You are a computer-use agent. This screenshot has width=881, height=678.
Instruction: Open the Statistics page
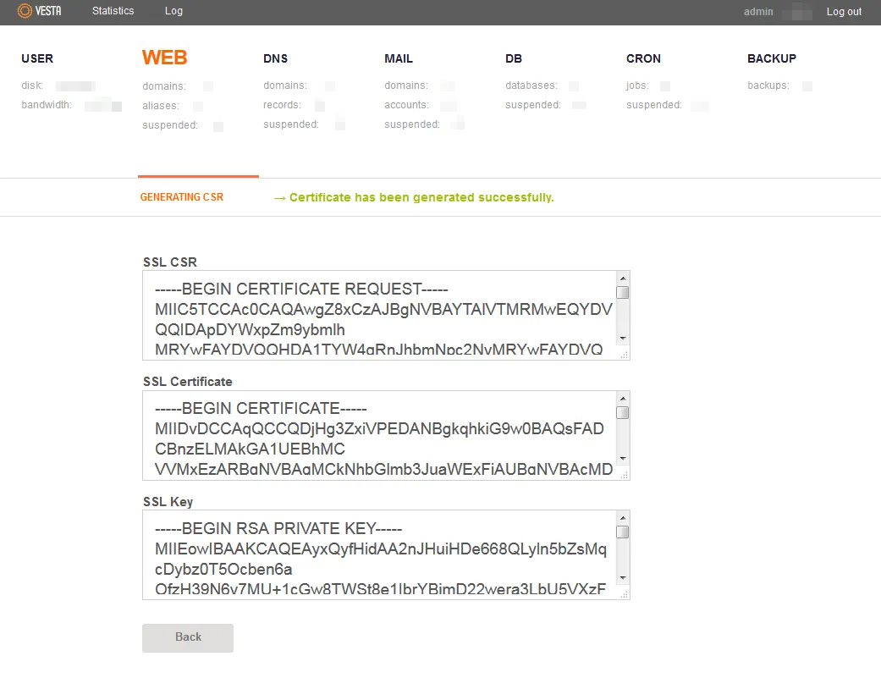click(x=113, y=11)
